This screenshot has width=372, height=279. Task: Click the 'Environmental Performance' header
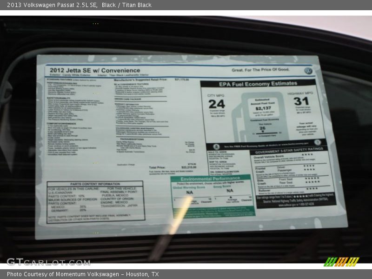click(210, 179)
